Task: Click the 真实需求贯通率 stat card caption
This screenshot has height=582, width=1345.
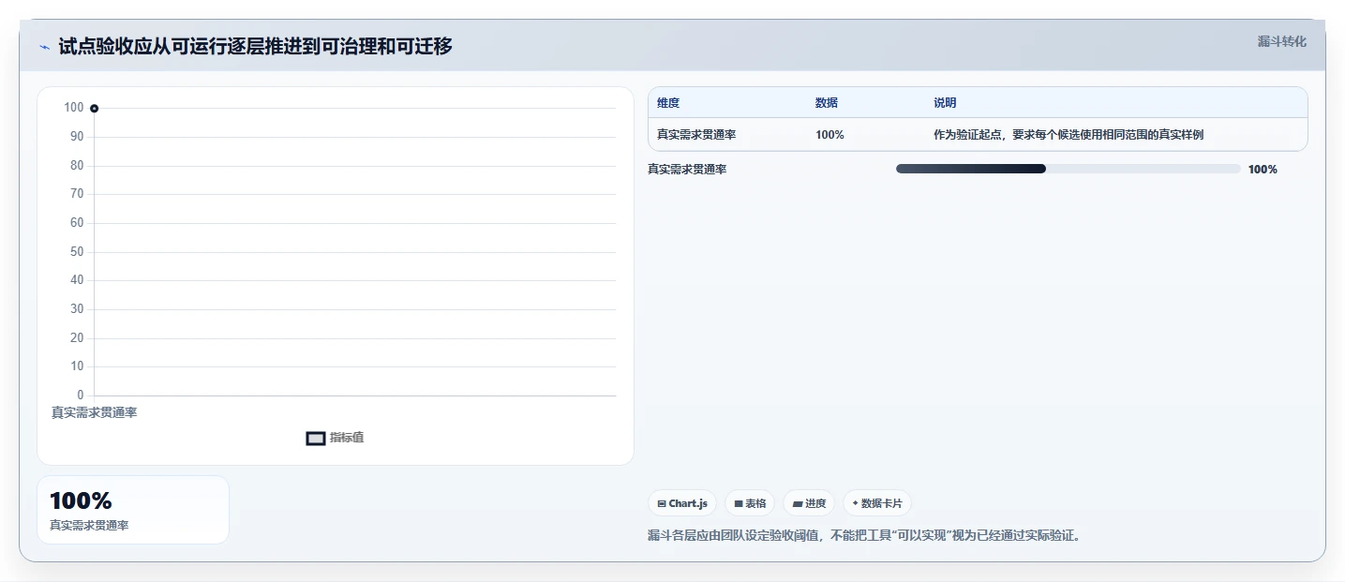Action: pos(89,526)
